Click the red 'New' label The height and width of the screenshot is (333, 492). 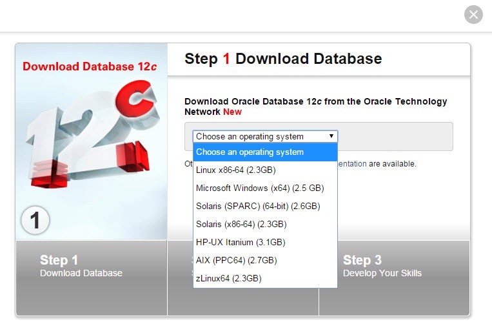pyautogui.click(x=232, y=112)
